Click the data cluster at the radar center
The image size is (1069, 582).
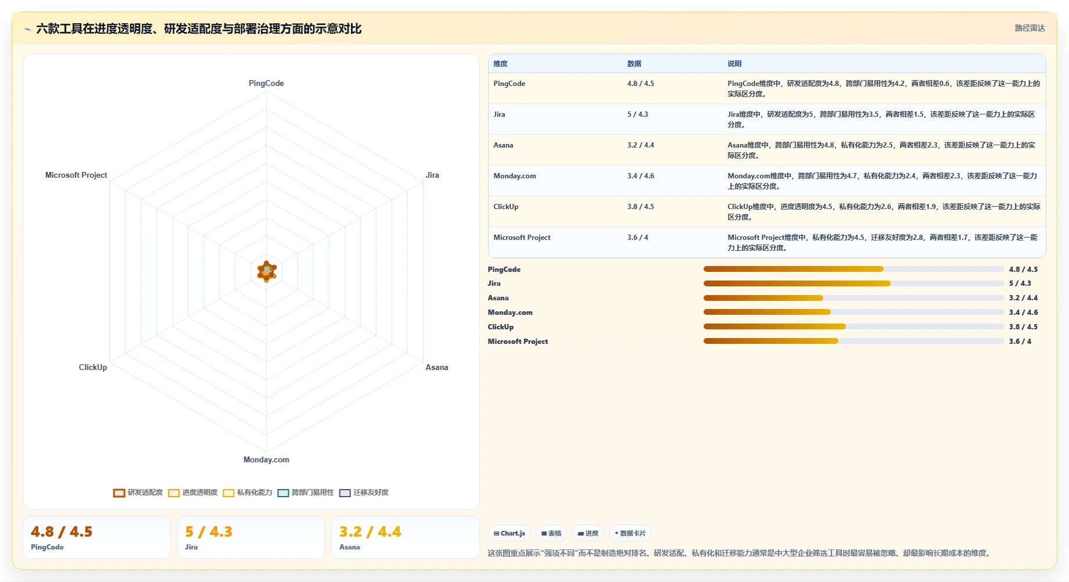267,271
